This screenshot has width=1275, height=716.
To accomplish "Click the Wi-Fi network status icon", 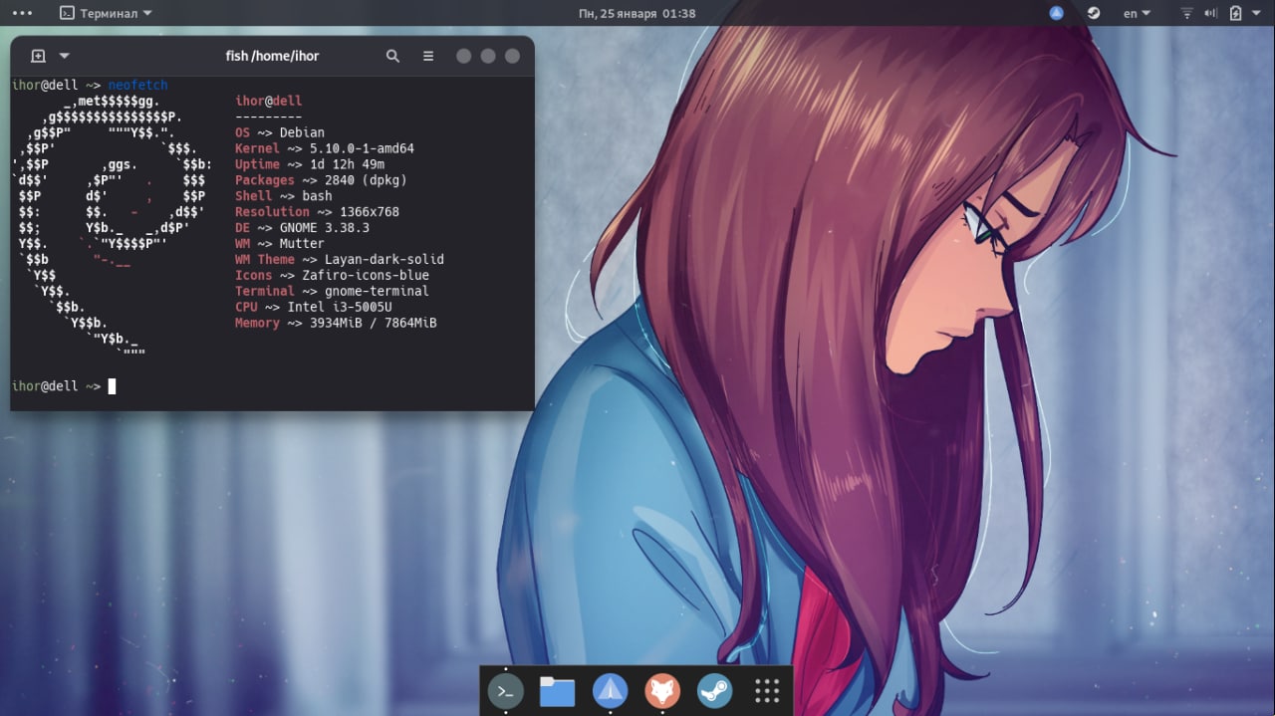I will (1186, 13).
